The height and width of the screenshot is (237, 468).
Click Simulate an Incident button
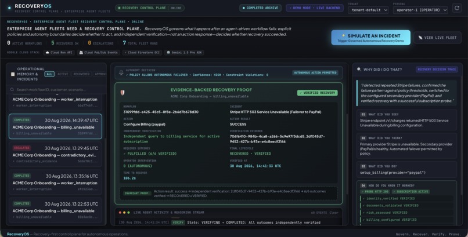tap(370, 38)
